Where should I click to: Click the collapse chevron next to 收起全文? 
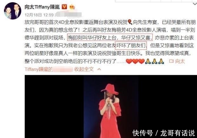[x=99, y=69]
